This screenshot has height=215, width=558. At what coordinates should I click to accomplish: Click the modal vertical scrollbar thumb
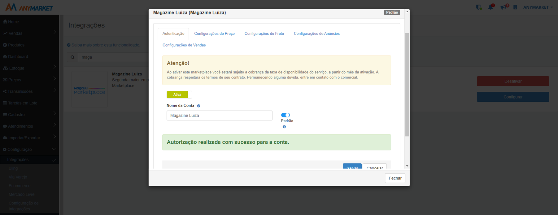(x=407, y=84)
